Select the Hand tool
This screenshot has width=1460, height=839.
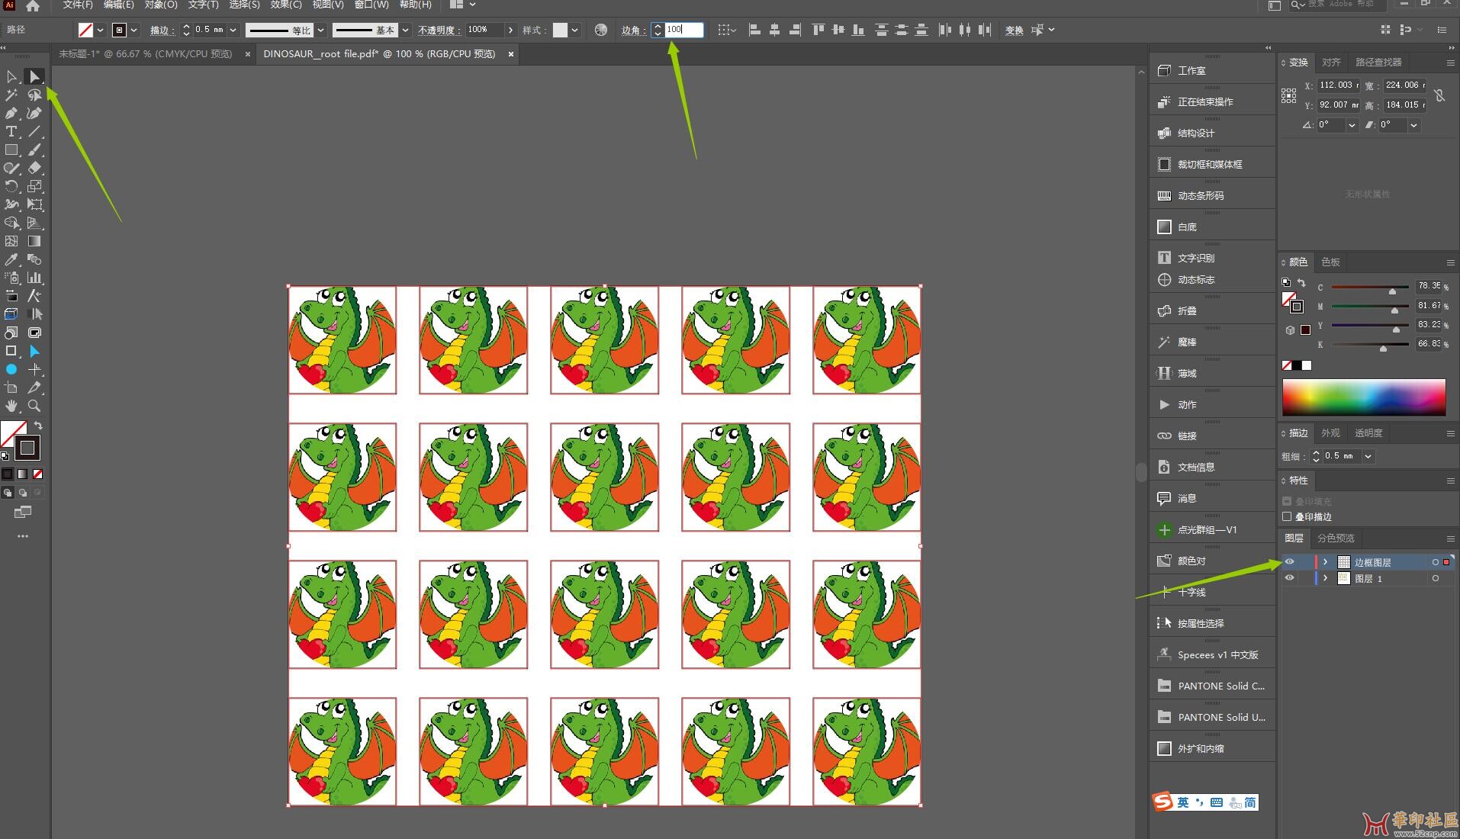point(11,406)
